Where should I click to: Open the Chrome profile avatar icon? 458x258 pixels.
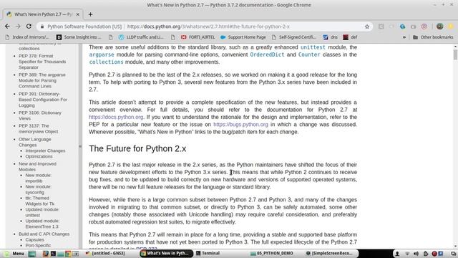(x=439, y=27)
